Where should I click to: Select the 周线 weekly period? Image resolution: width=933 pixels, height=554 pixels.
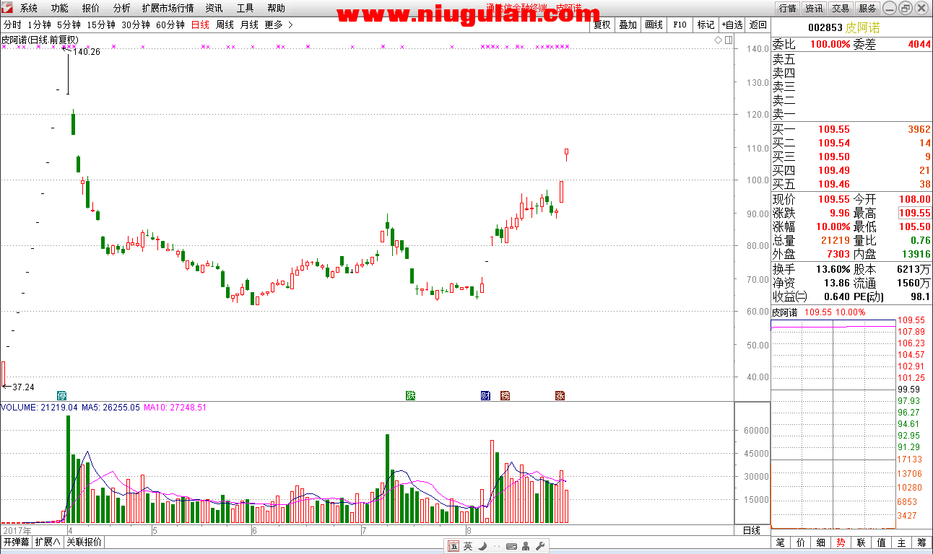click(x=225, y=25)
